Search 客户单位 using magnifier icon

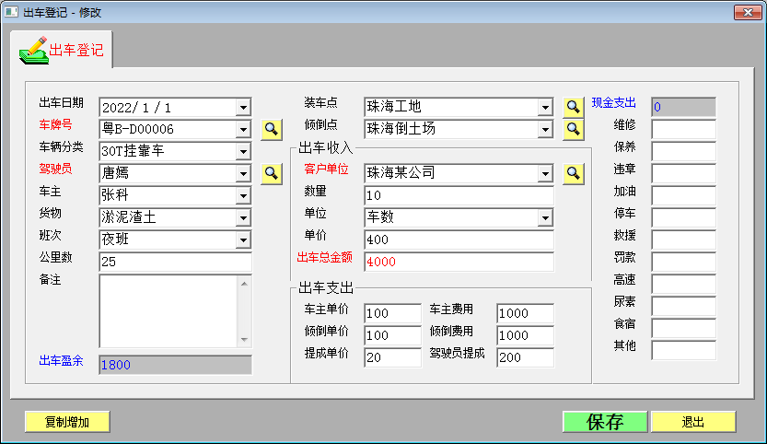click(x=574, y=173)
